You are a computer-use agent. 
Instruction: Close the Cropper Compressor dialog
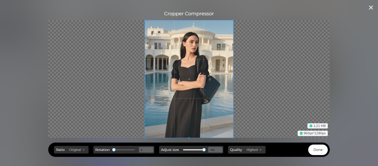(371, 8)
